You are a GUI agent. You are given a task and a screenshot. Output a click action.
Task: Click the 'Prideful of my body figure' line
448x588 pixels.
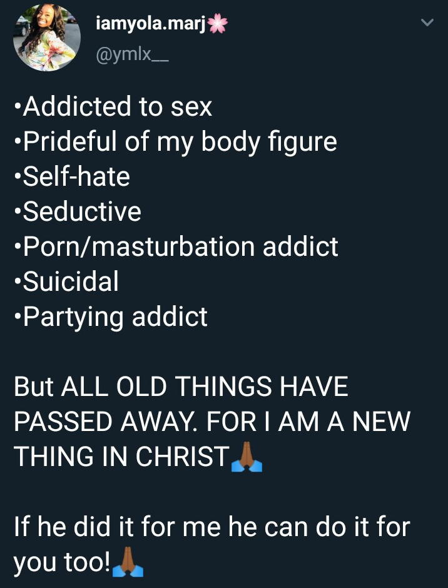pos(176,142)
